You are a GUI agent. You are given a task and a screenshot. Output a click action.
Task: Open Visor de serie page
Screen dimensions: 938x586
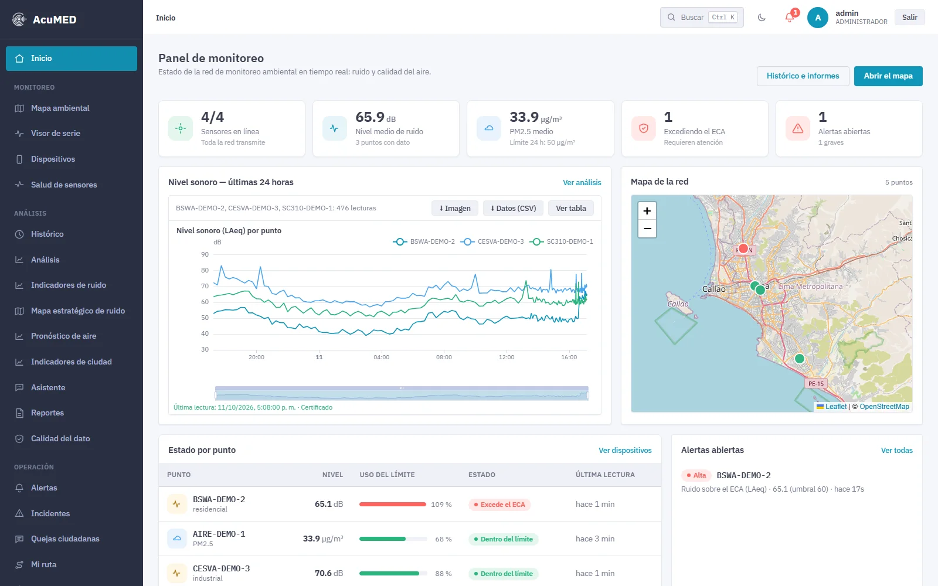72,134
